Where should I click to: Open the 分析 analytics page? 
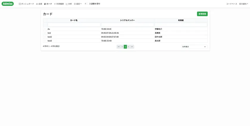69,4
